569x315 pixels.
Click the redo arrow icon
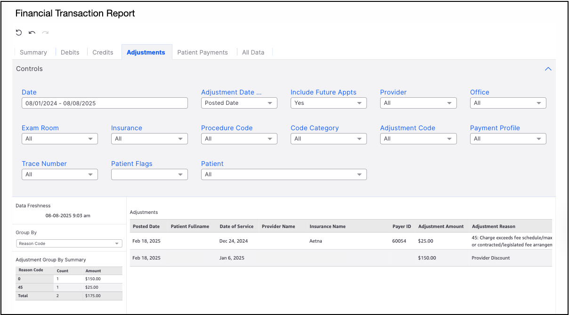click(x=45, y=32)
